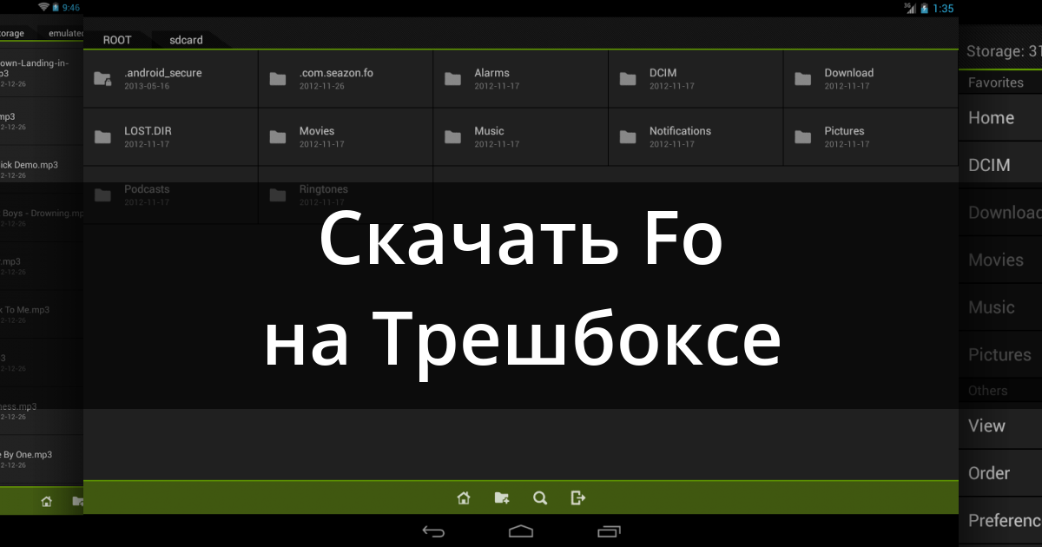
Task: Tap the search magnifier icon
Action: point(540,498)
